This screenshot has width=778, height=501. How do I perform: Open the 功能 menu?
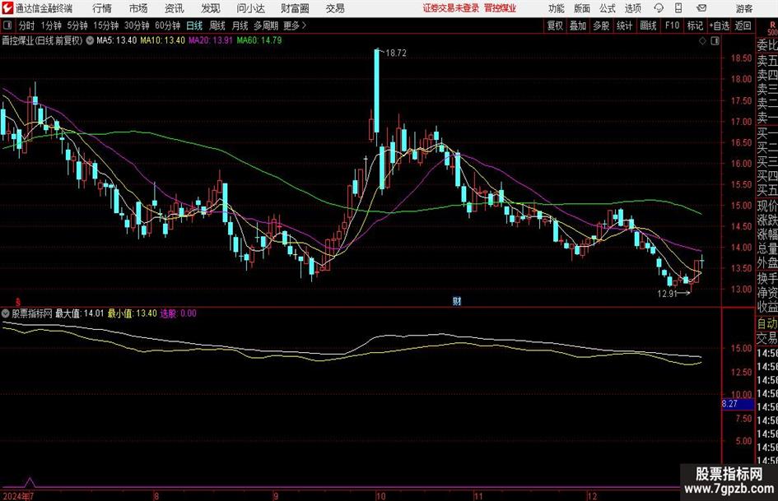pos(557,8)
